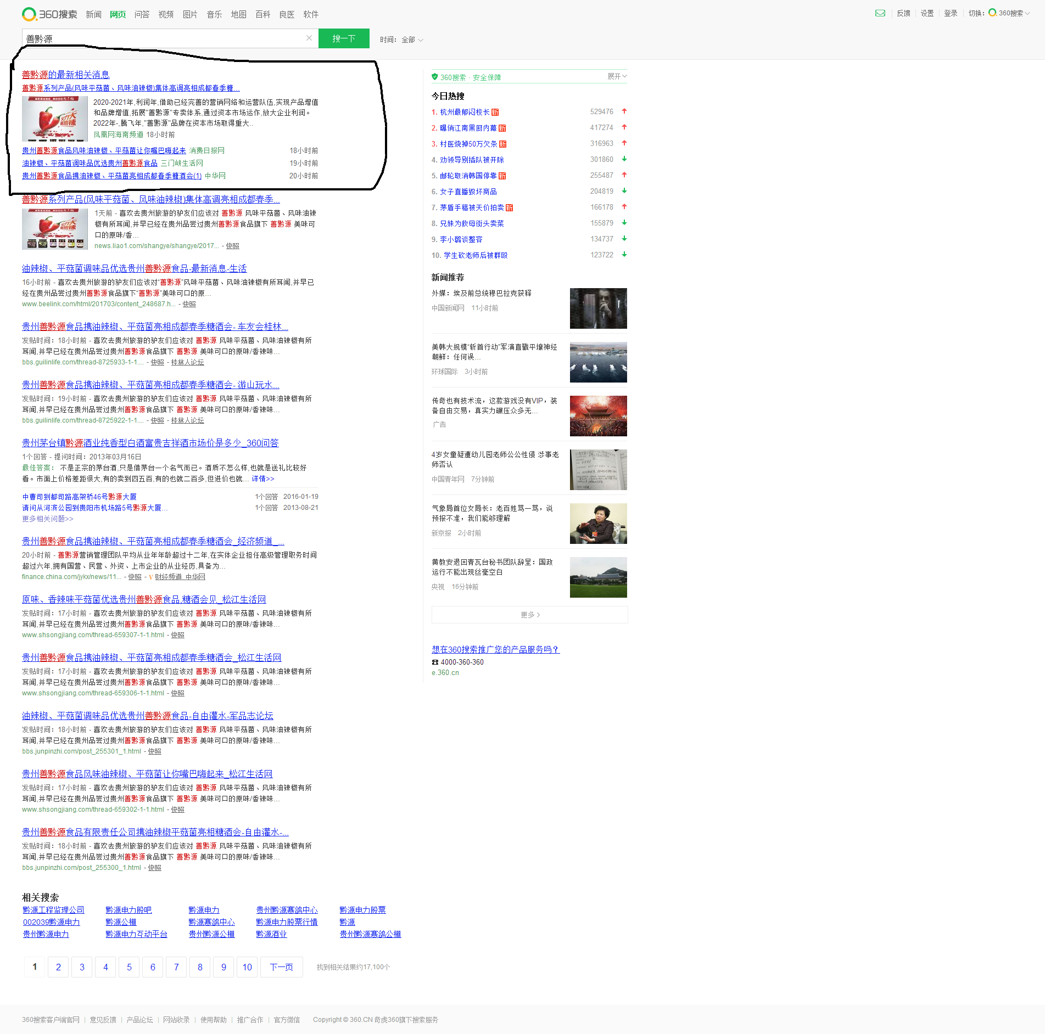This screenshot has width=1045, height=1034.
Task: Switch to the 地图 tab
Action: pos(238,14)
